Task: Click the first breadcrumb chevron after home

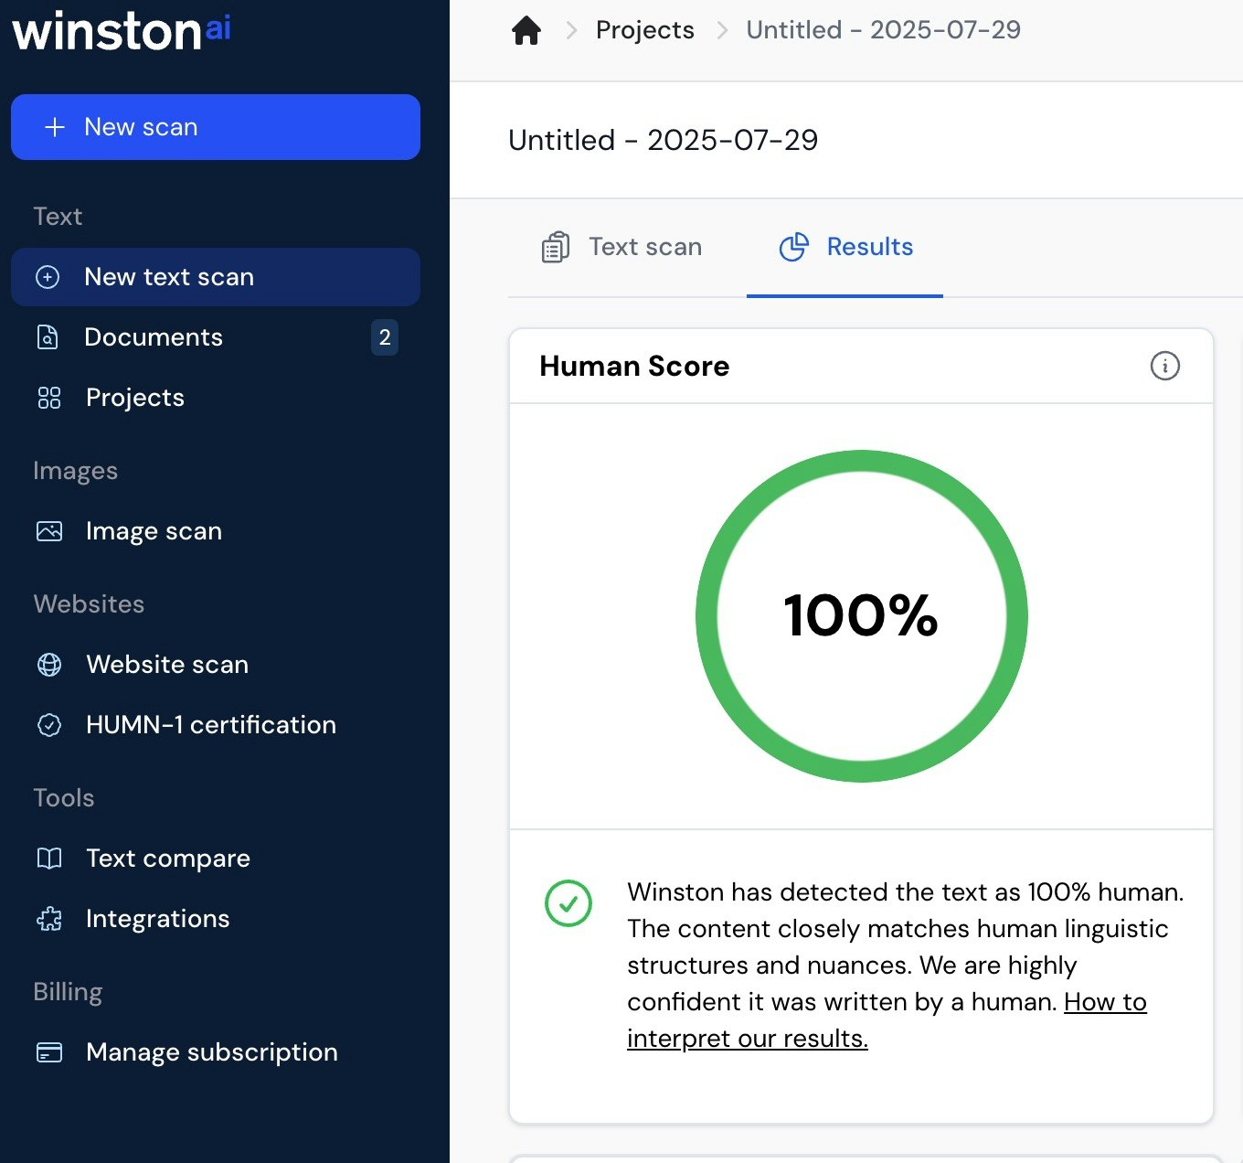Action: coord(571,30)
